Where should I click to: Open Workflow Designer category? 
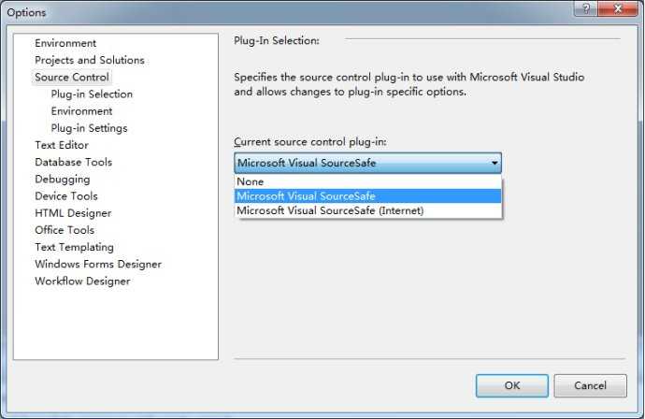pos(82,282)
